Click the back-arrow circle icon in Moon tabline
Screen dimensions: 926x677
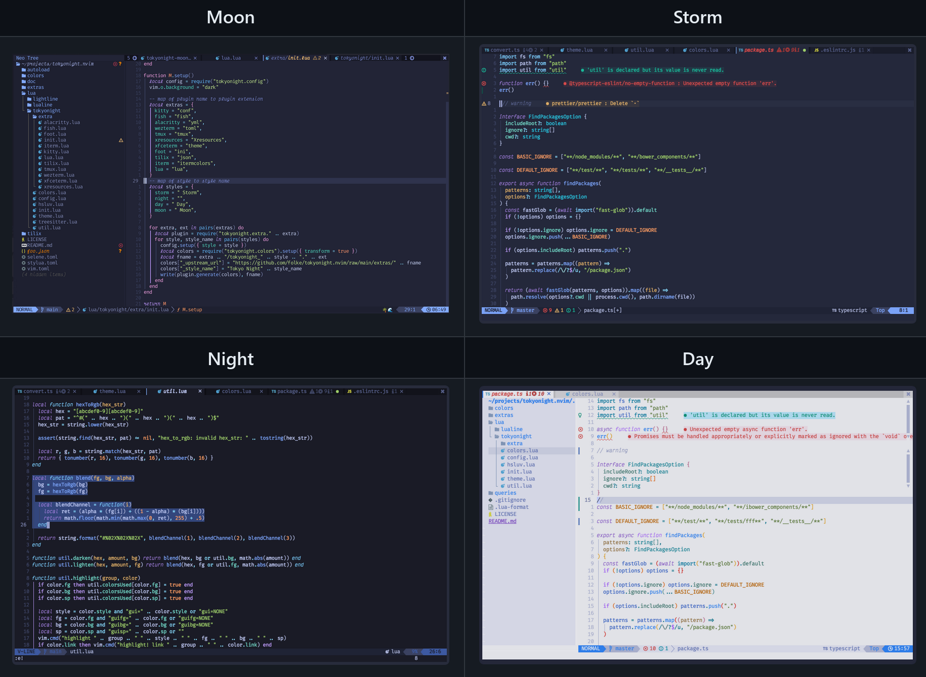point(134,58)
